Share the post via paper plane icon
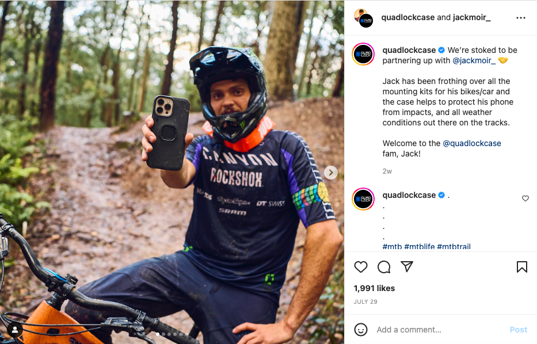 [x=407, y=267]
